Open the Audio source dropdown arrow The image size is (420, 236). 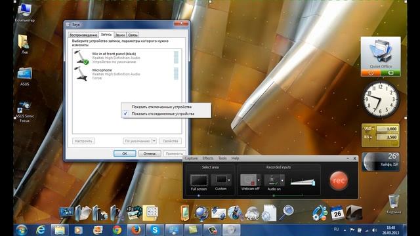282,180
